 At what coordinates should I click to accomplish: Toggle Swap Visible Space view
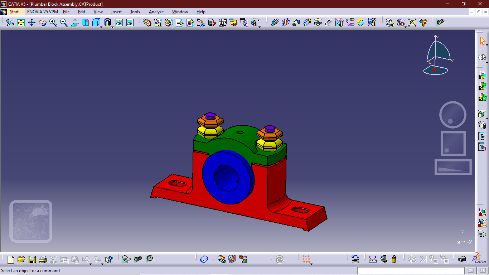130,23
